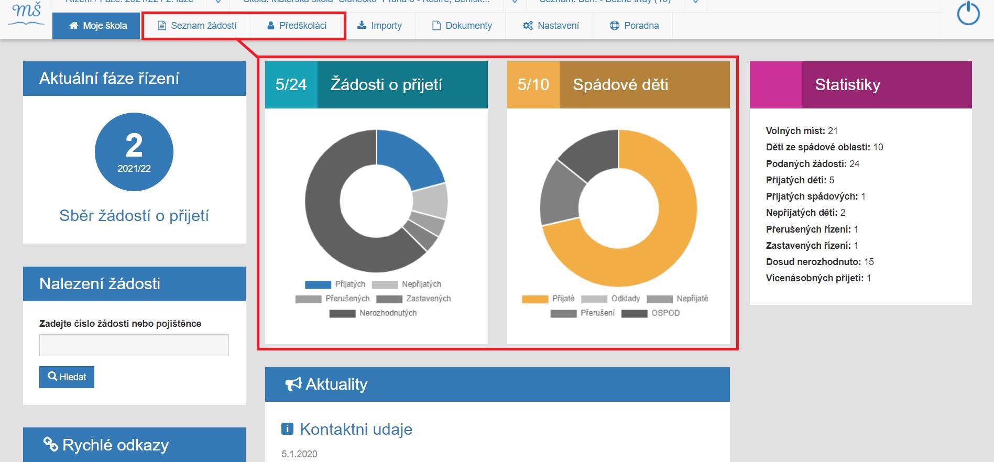Viewport: 994px width, 462px height.
Task: Toggle the Přijatých legend item
Action: tap(335, 284)
